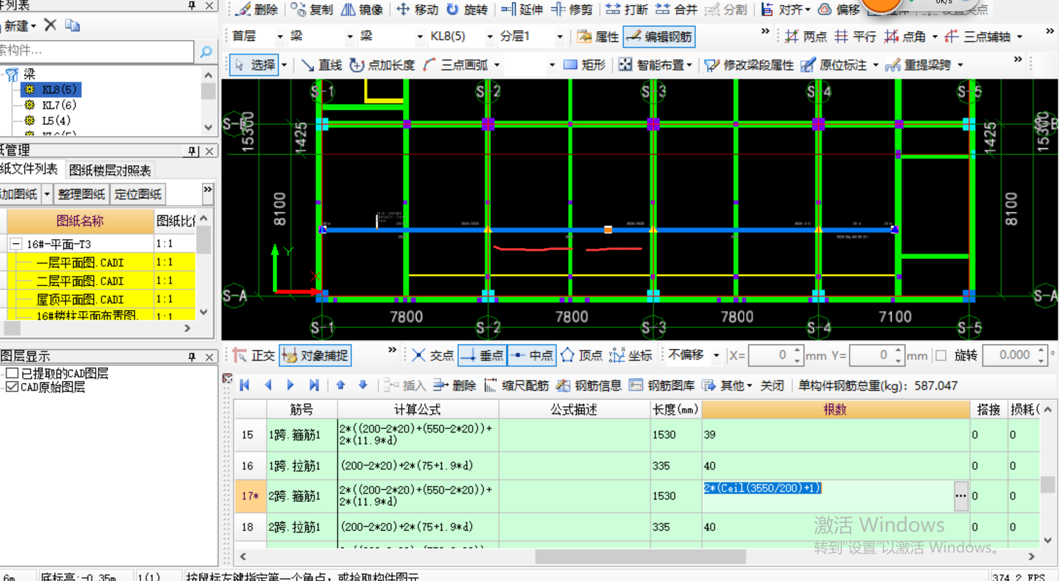The image size is (1059, 581).
Task: Choose the 两点 two-point axis tool
Action: 806,37
